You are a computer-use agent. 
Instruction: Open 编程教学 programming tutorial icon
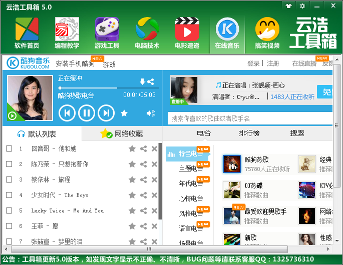tap(67, 33)
